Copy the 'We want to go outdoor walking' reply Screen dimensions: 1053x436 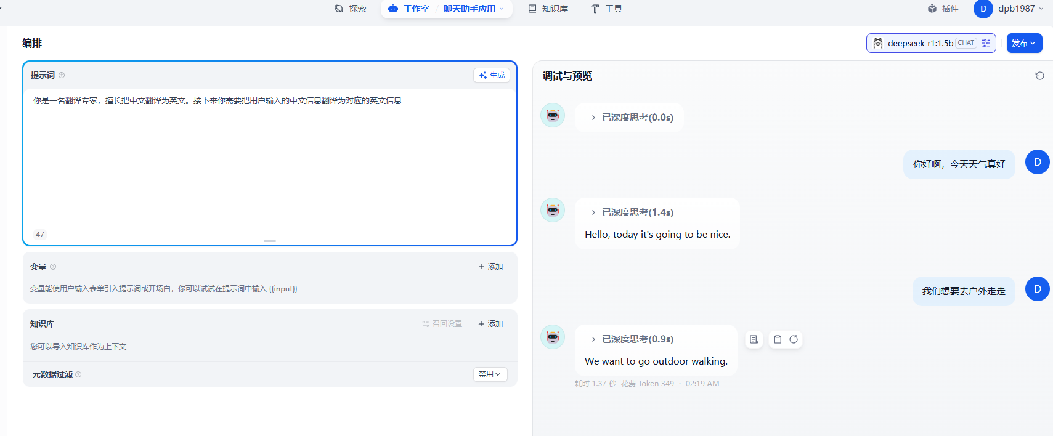(x=778, y=339)
